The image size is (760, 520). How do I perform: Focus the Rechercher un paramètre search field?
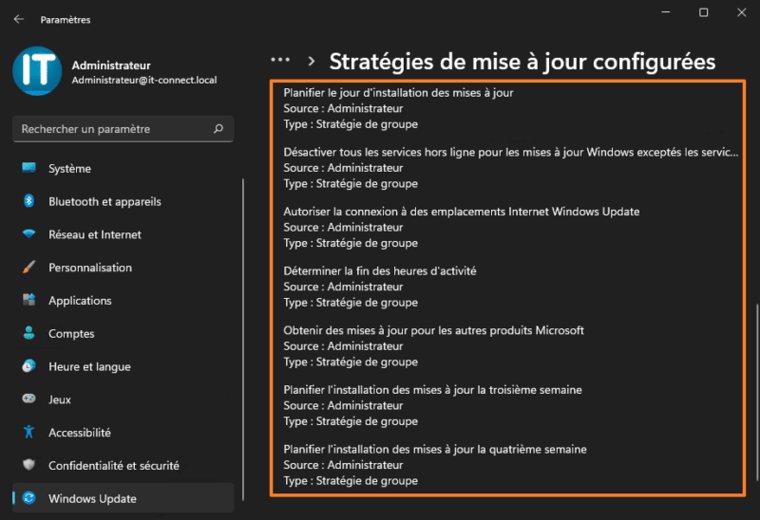tap(123, 129)
